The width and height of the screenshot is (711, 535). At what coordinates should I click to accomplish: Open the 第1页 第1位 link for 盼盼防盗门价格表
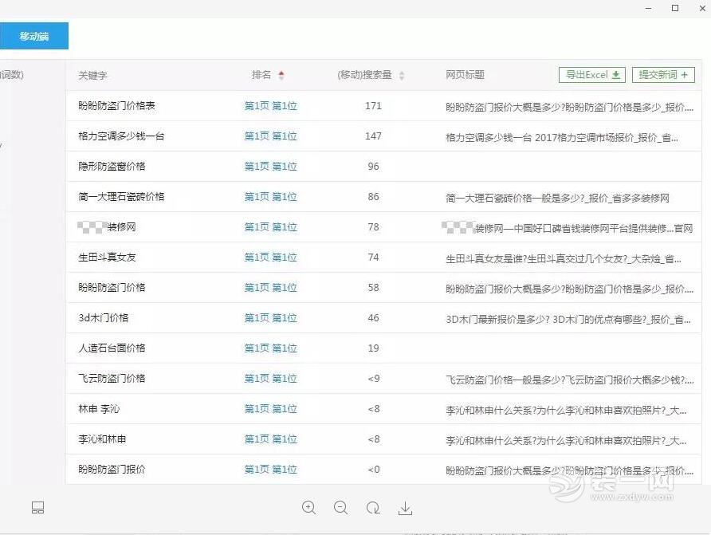coord(271,105)
